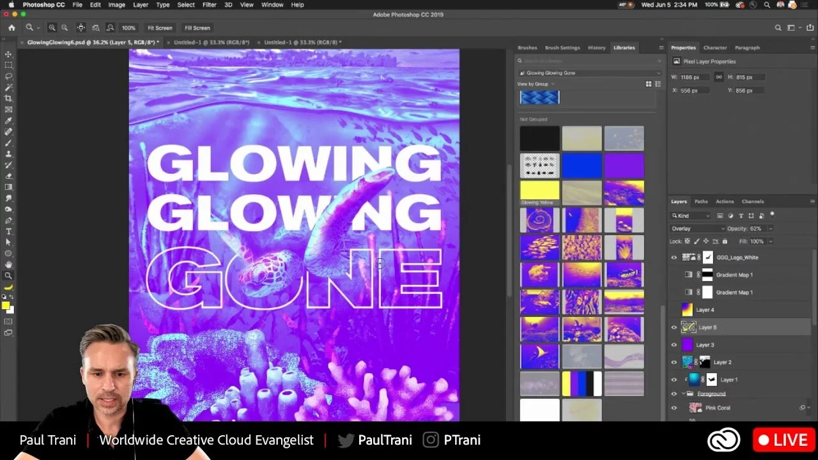Screen dimensions: 818x460
Task: Select the Hand tool
Action: (x=8, y=264)
